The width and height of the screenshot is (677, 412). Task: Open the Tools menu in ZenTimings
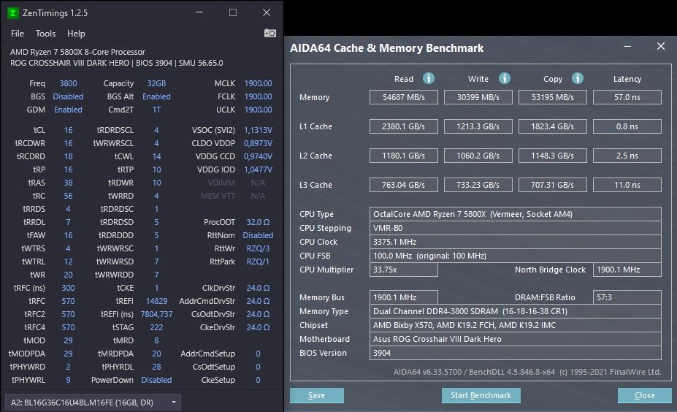tap(45, 34)
